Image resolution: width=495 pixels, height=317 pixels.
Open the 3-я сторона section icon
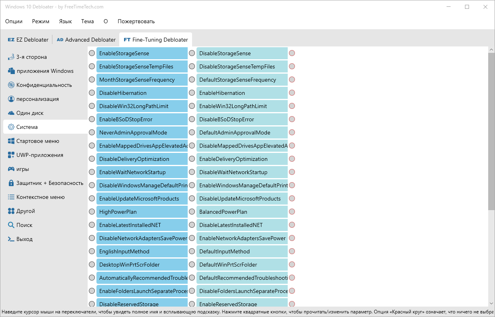tap(11, 57)
